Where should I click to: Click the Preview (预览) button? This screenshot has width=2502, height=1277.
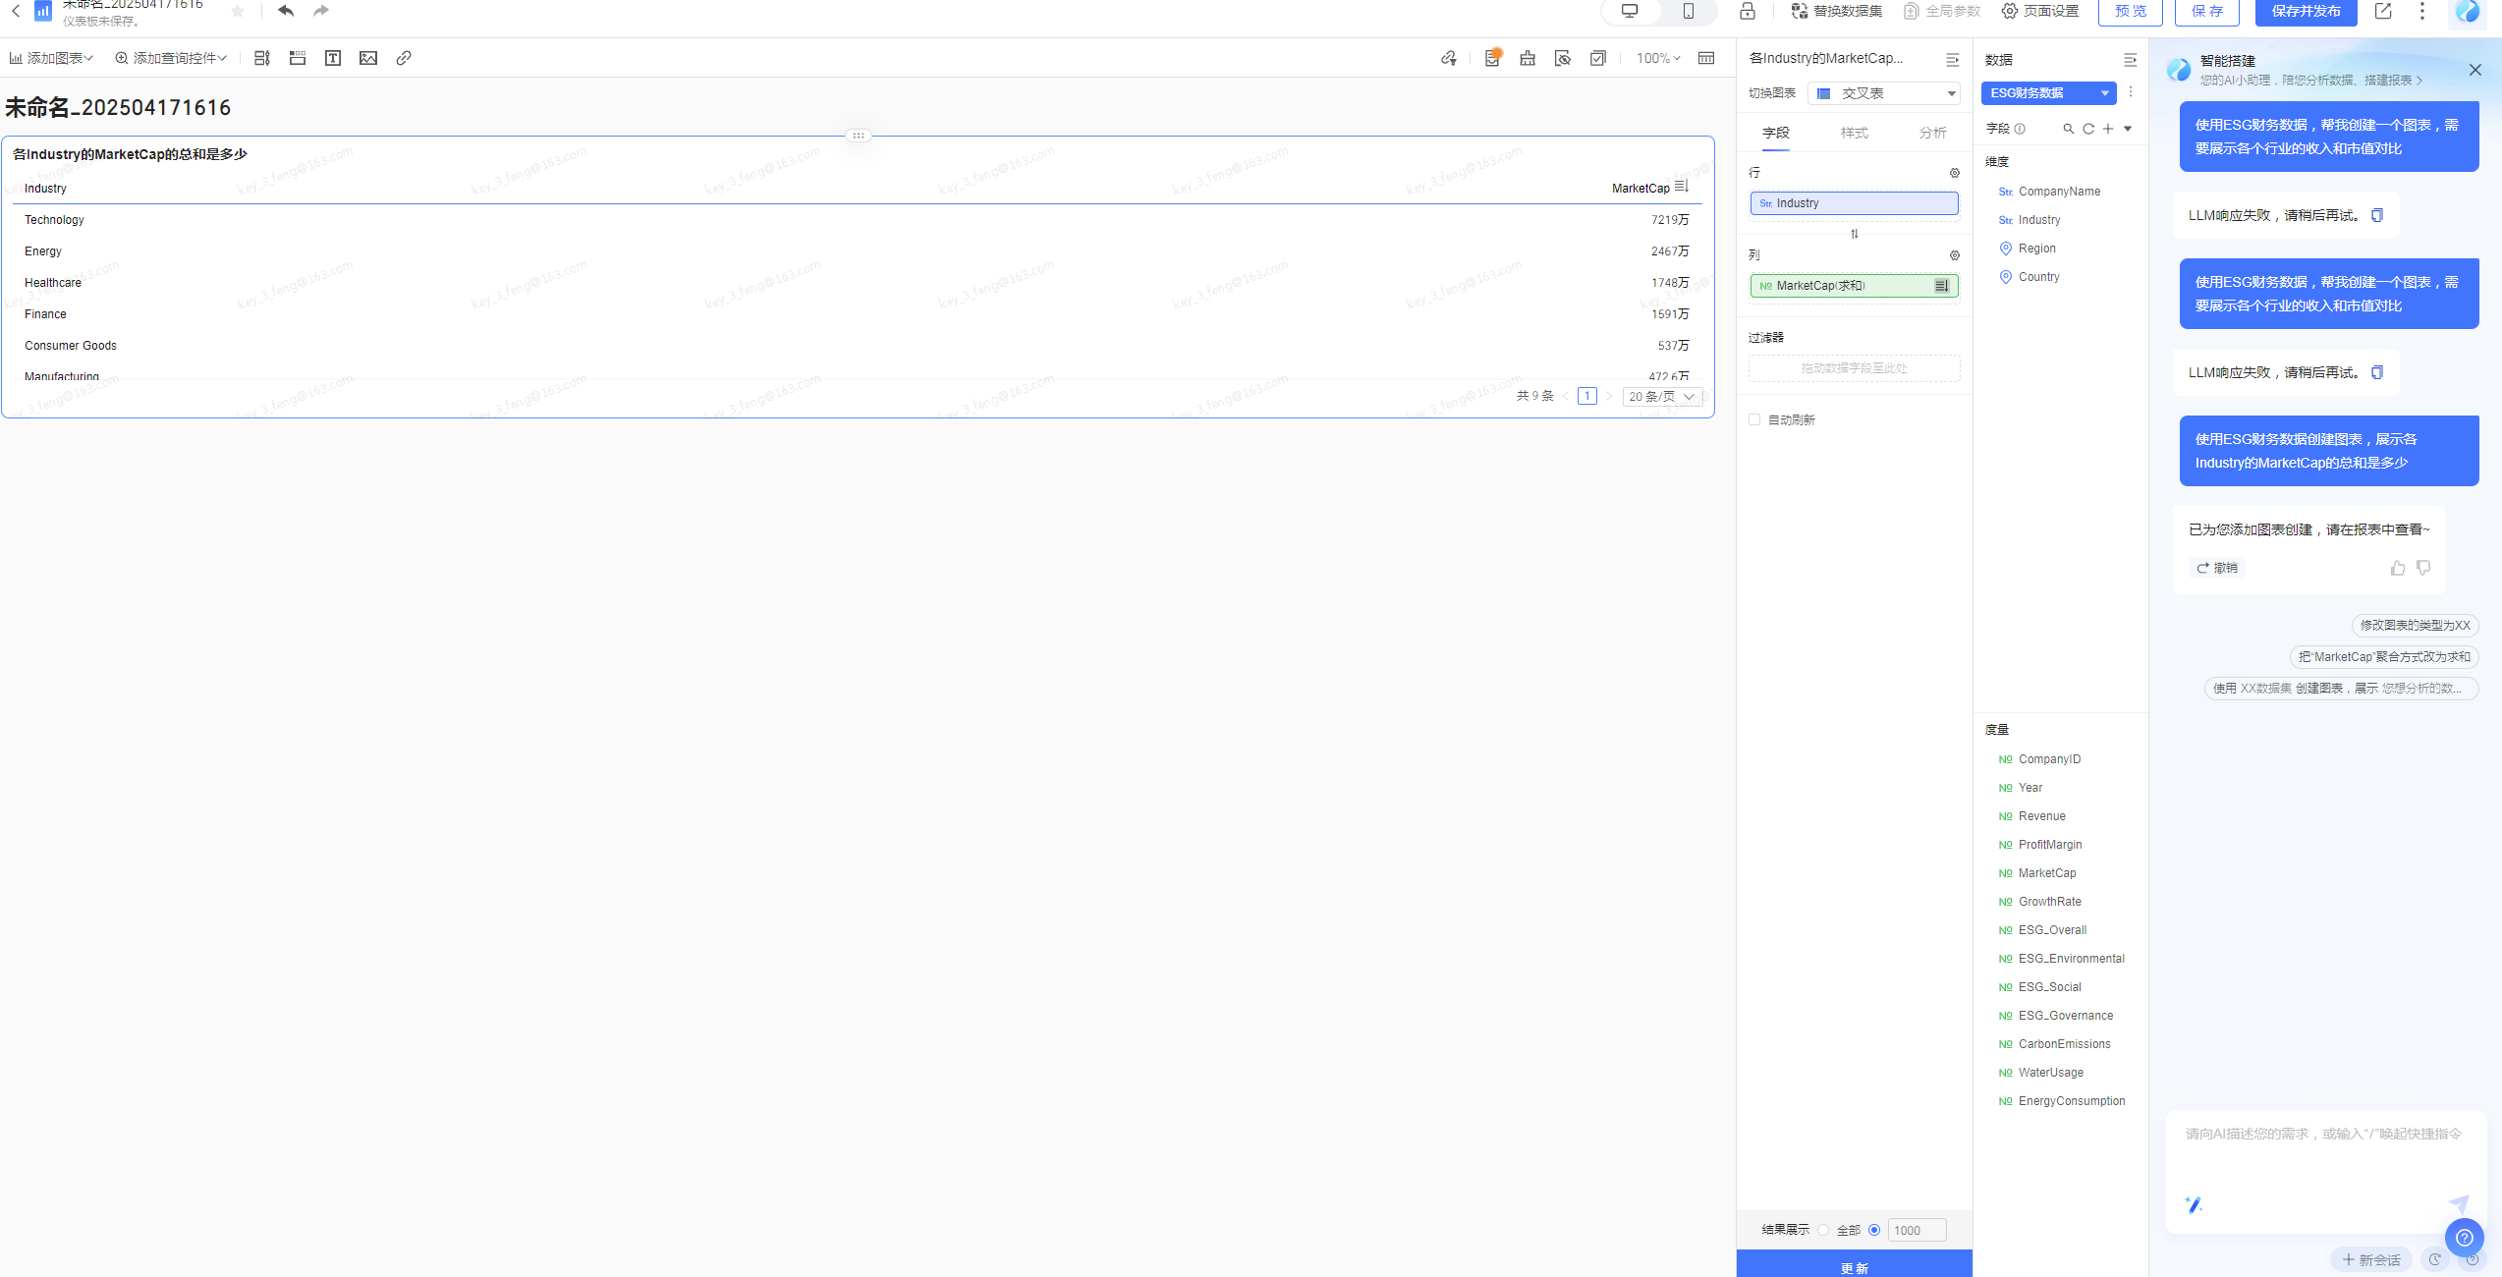pos(2131,11)
